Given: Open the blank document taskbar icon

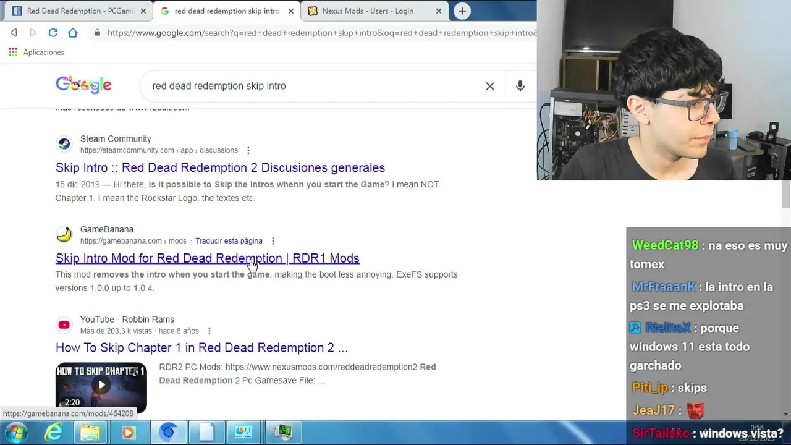Looking at the screenshot, I should [206, 432].
